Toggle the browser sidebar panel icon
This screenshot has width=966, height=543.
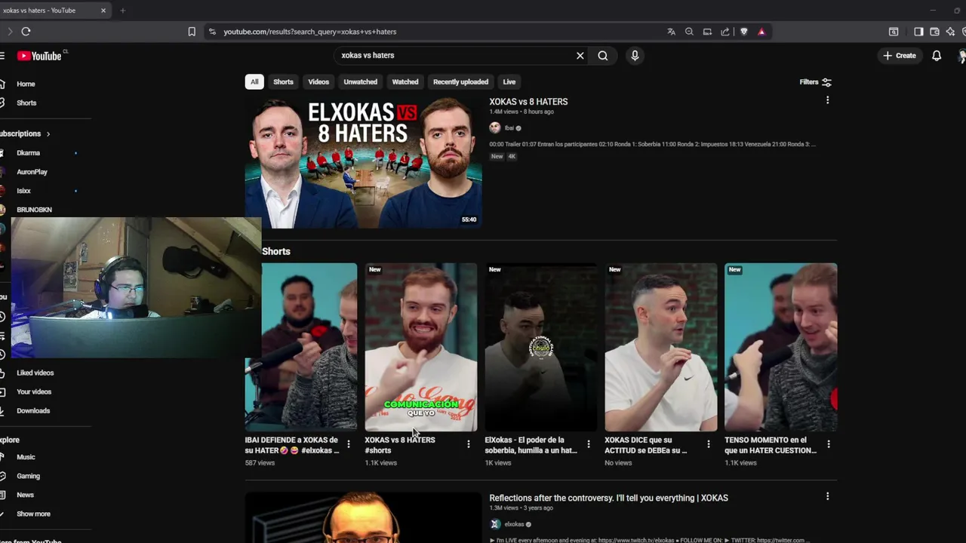pos(918,32)
